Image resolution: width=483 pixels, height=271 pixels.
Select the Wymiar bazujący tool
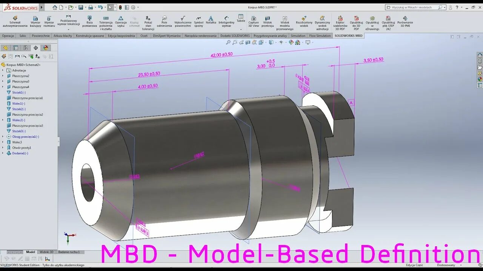35,22
